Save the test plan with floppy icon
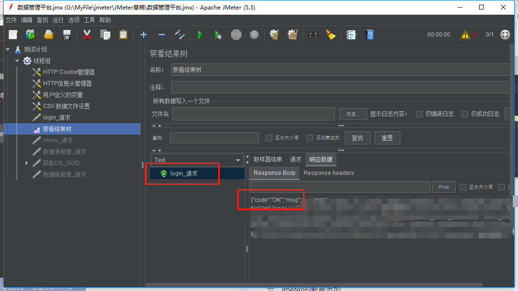Viewport: 518px width, 291px height. [x=67, y=35]
